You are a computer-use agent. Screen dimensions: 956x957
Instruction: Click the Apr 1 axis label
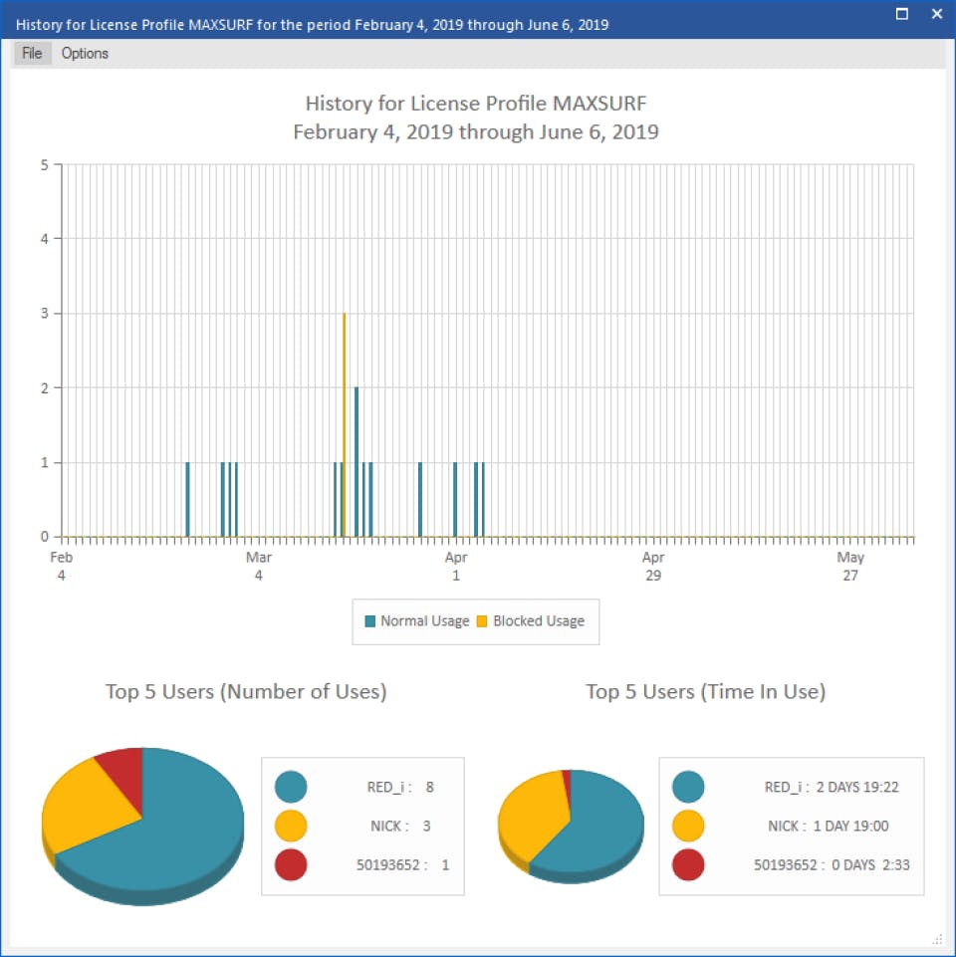456,566
